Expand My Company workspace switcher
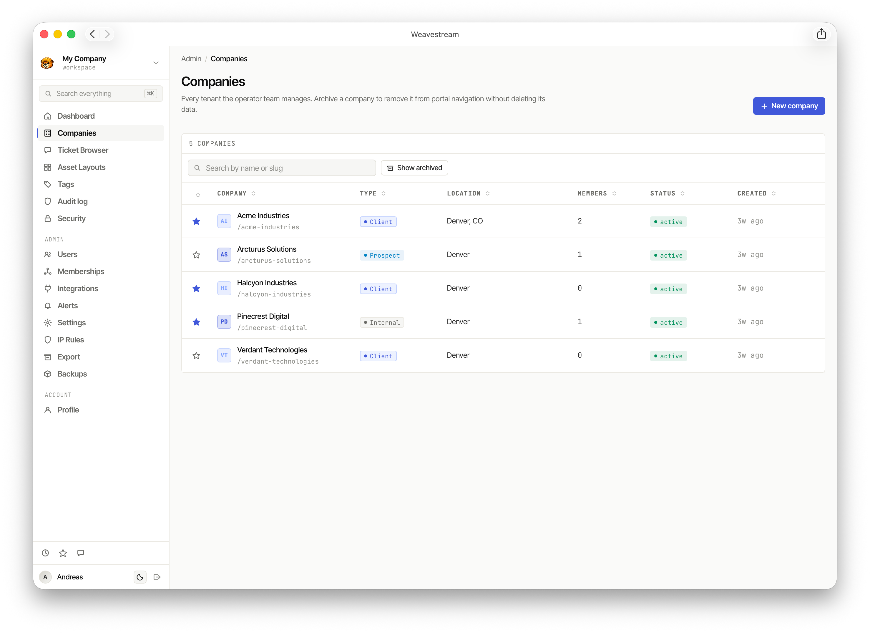The image size is (870, 633). (x=156, y=63)
